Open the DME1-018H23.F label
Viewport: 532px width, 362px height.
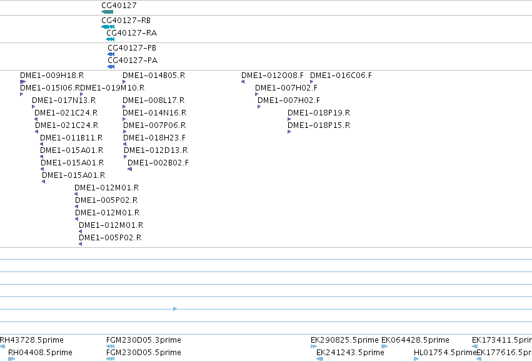coord(154,138)
